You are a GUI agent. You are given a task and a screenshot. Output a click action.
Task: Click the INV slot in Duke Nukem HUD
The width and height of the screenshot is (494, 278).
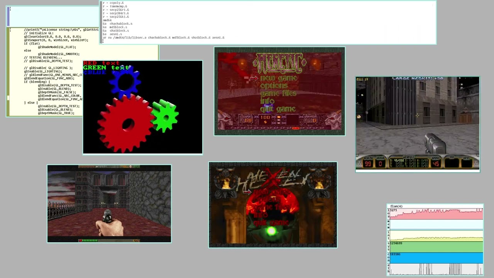pos(452,162)
